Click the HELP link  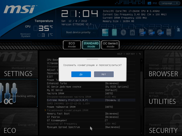pos(120,54)
